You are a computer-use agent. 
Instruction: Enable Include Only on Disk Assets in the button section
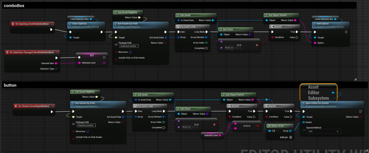[78, 140]
